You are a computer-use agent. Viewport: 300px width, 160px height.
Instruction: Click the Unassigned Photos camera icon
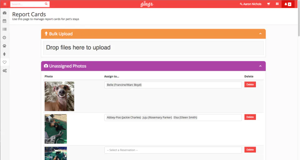pyautogui.click(x=46, y=66)
